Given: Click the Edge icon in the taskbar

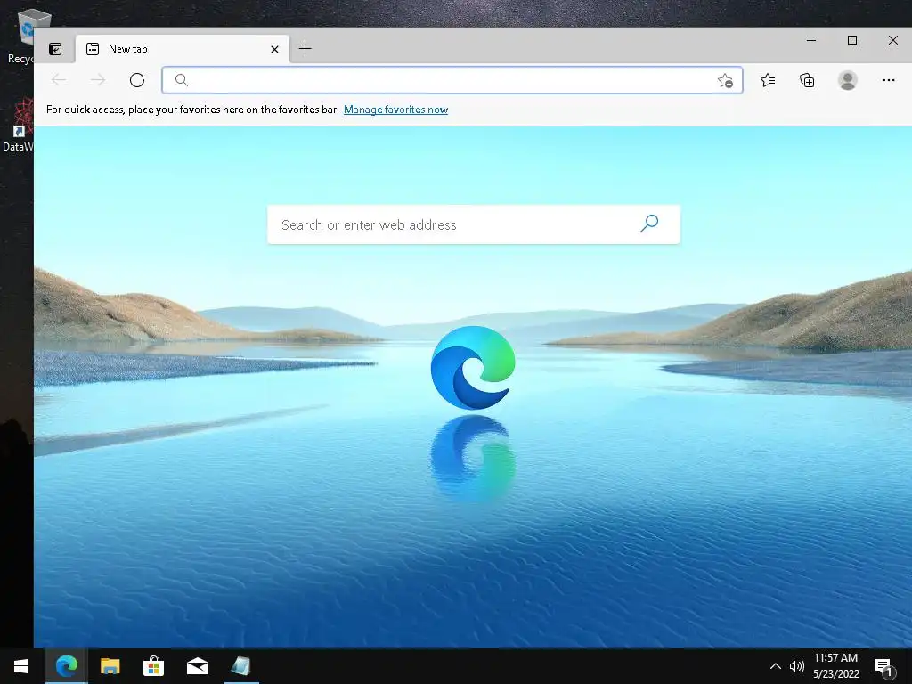Looking at the screenshot, I should tap(66, 666).
